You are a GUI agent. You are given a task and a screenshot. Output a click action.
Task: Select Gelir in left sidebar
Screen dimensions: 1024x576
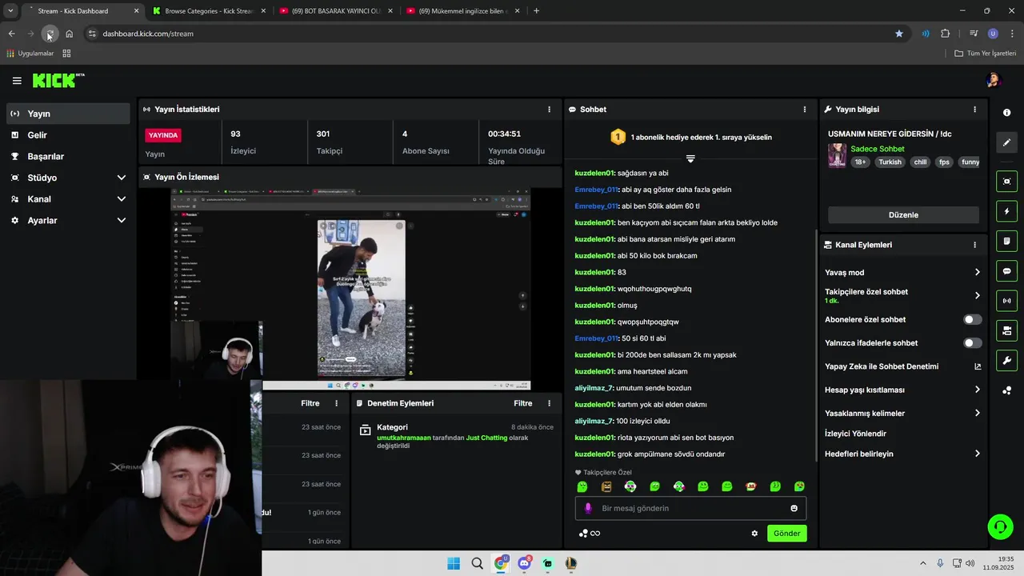point(67,135)
